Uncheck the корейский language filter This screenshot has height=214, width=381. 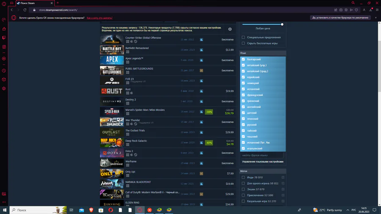[x=243, y=77]
